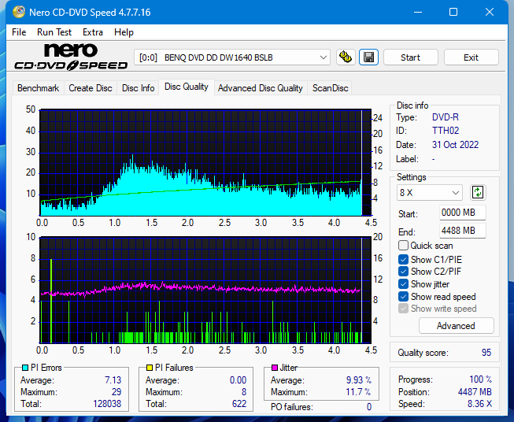Enable the Quick scan checkbox
This screenshot has width=514, height=422.
pyautogui.click(x=403, y=246)
